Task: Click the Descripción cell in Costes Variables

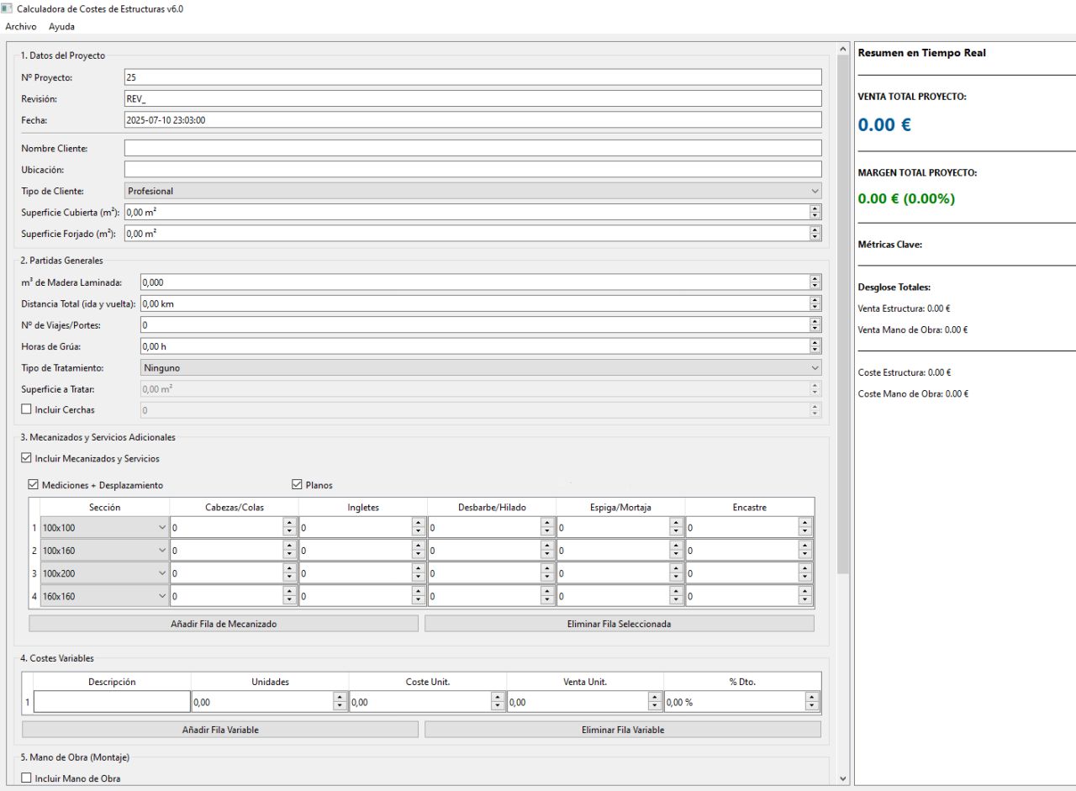Action: (x=113, y=702)
